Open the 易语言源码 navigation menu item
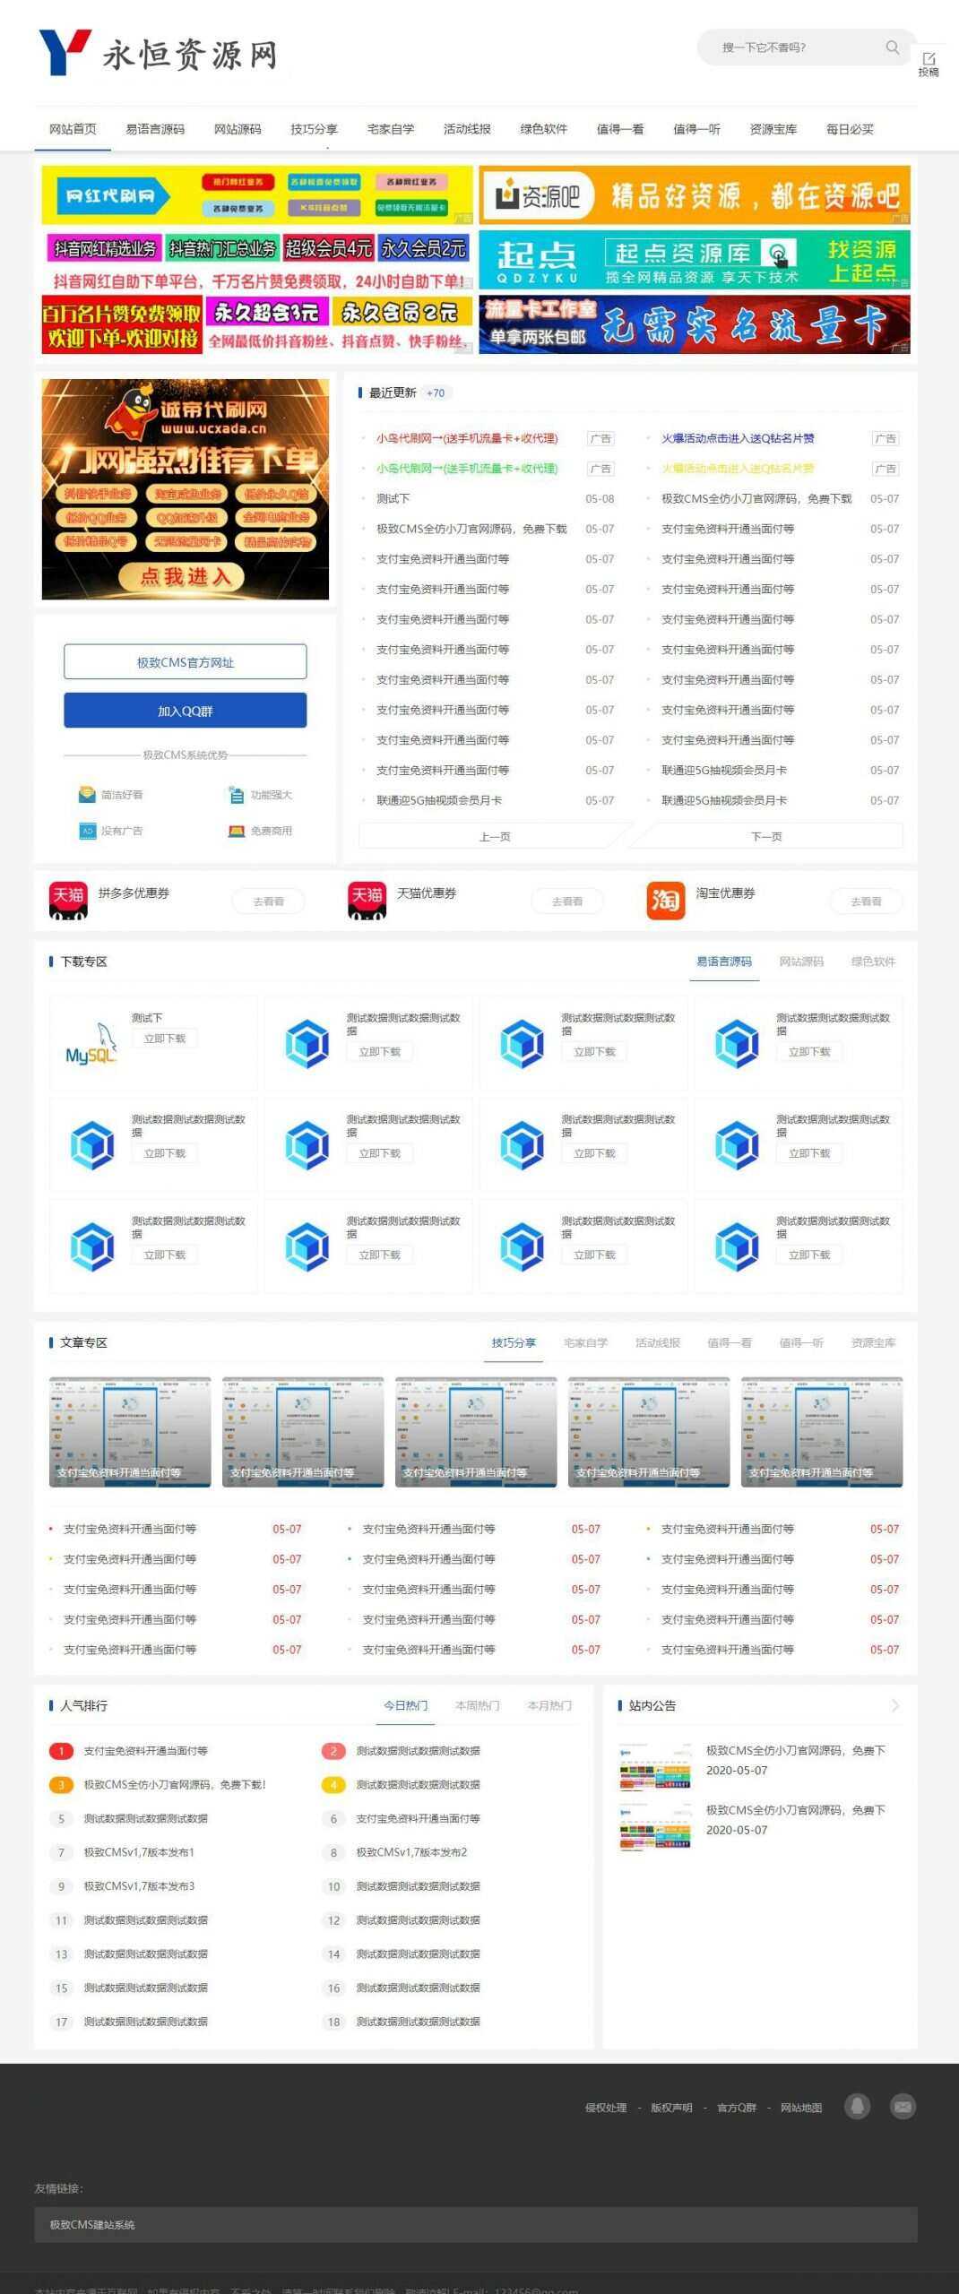The width and height of the screenshot is (959, 2294). coord(155,129)
